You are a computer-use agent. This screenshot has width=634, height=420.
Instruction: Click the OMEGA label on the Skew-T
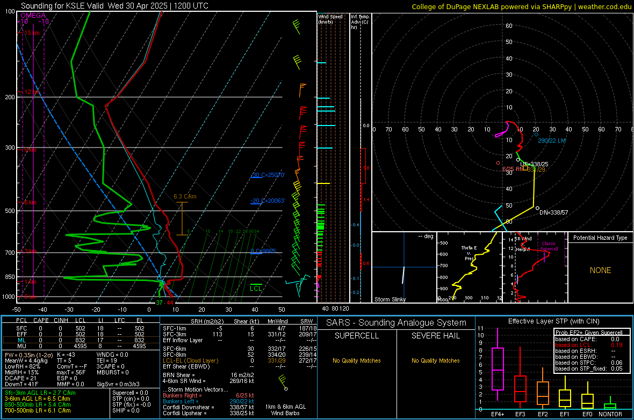[x=33, y=16]
